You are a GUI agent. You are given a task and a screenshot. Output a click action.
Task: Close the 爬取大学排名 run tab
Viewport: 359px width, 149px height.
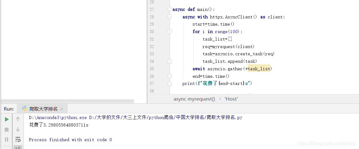tap(61, 109)
